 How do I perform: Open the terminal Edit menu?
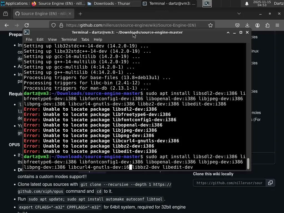[40, 39]
